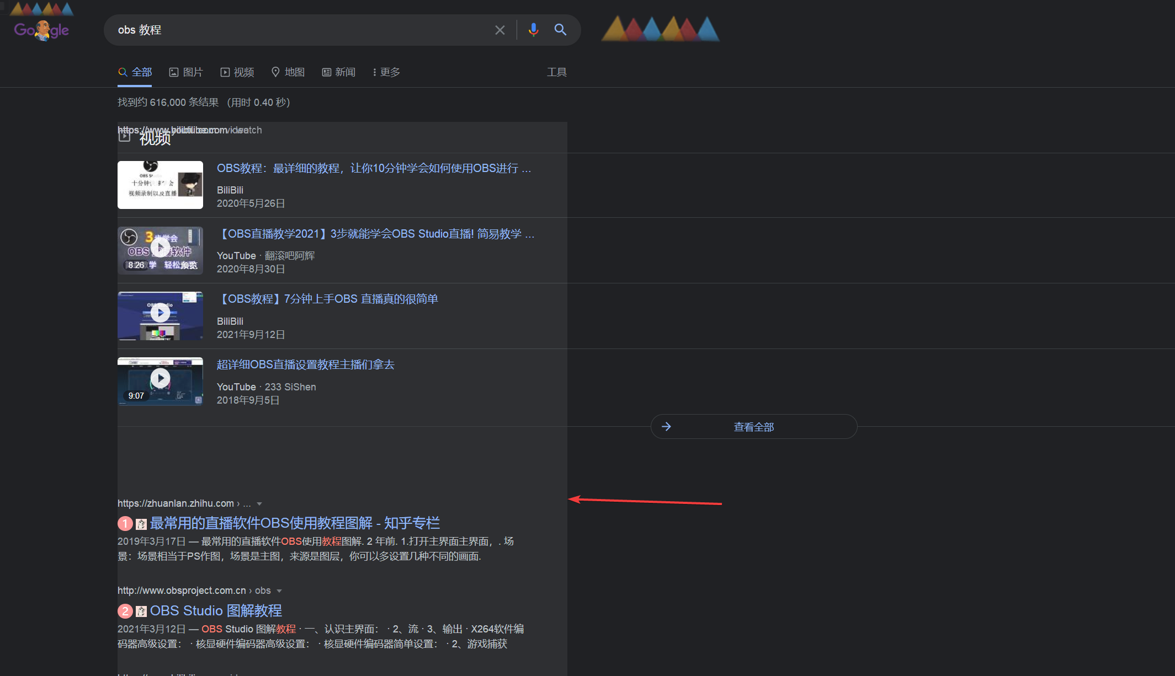Image resolution: width=1175 pixels, height=676 pixels.
Task: Expand the 更多 options menu
Action: coord(385,72)
